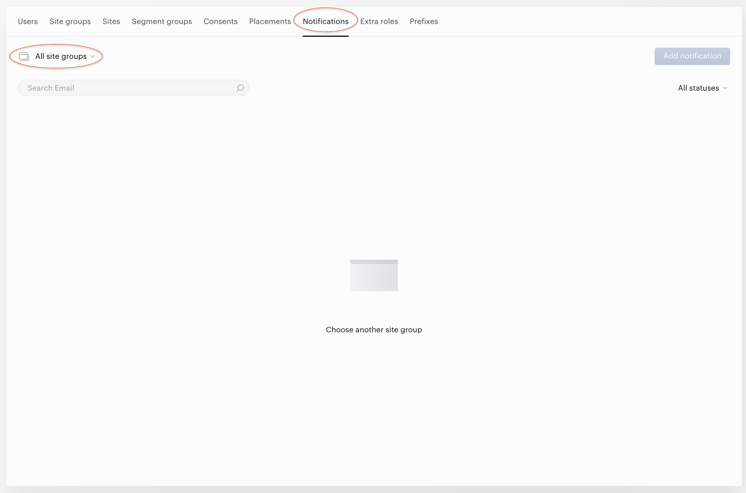Viewport: 746px width, 493px height.
Task: Focus the Search Email field
Action: (134, 88)
